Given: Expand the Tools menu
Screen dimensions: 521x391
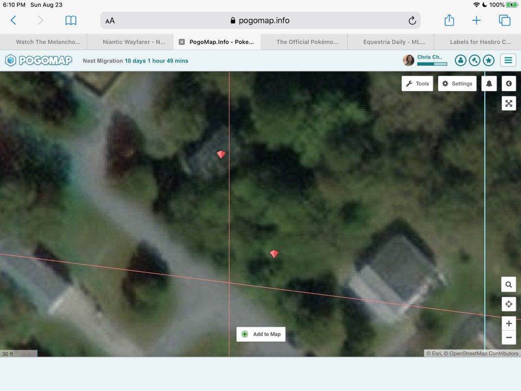Looking at the screenshot, I should coord(417,83).
